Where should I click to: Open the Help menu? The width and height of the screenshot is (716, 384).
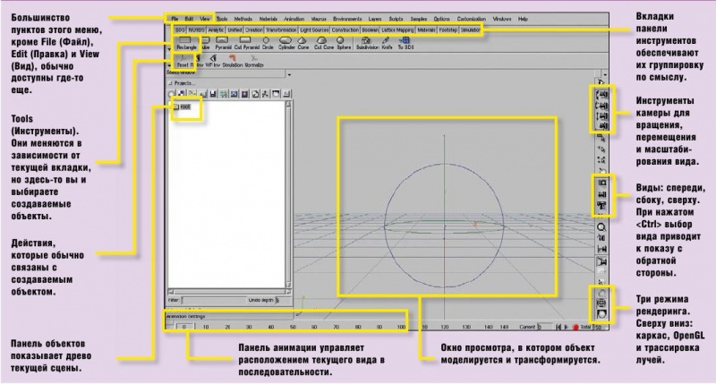tap(523, 19)
